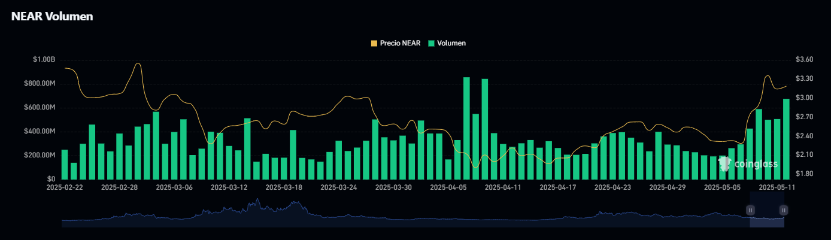Click the 2025-03-18 x-axis date label
This screenshot has height=240, width=831.
(284, 187)
